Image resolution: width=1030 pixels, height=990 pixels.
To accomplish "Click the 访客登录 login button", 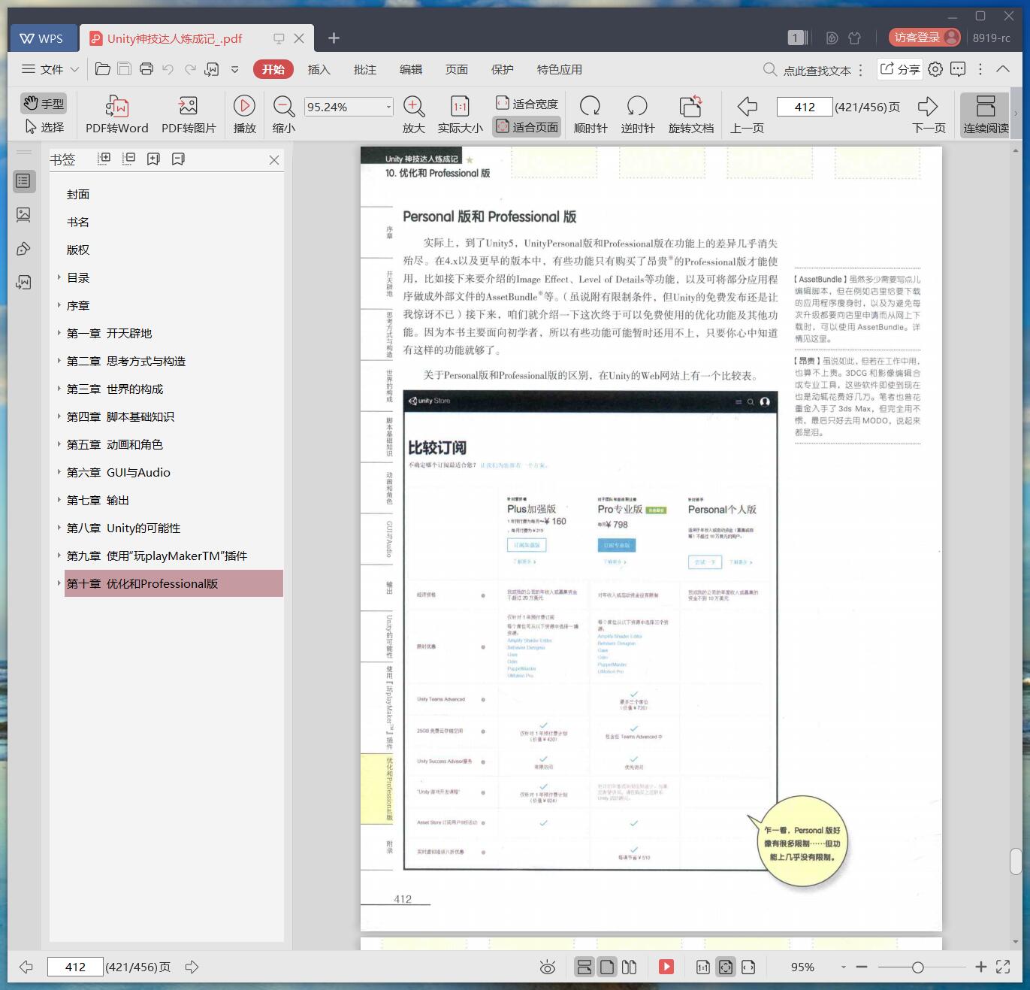I will (x=925, y=38).
